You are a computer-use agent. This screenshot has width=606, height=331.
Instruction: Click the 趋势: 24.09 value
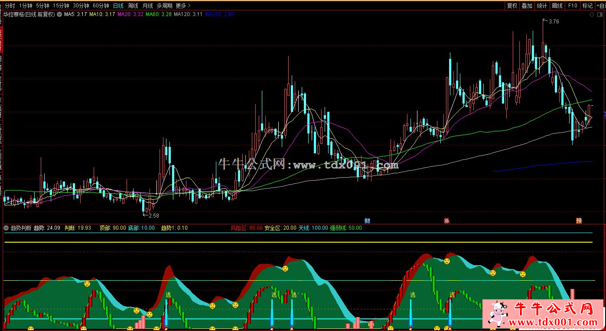click(47, 227)
